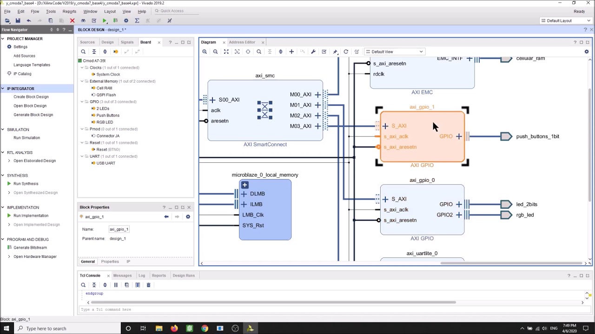Switch to the Messages tab

122,276
